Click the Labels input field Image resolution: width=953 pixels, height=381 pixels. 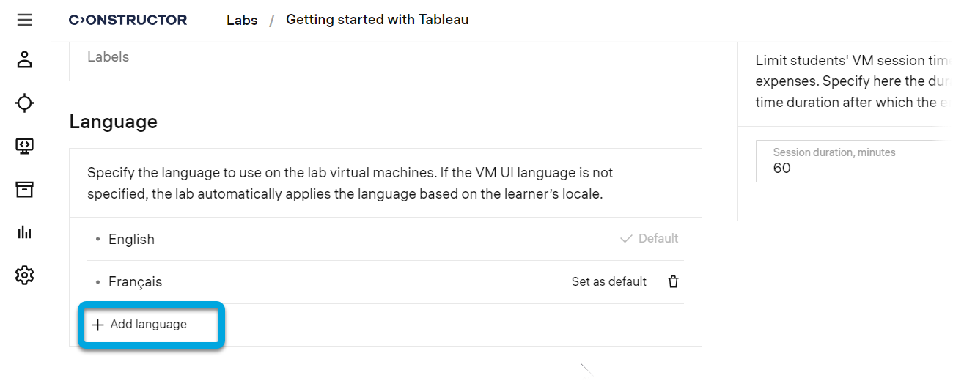(x=385, y=57)
